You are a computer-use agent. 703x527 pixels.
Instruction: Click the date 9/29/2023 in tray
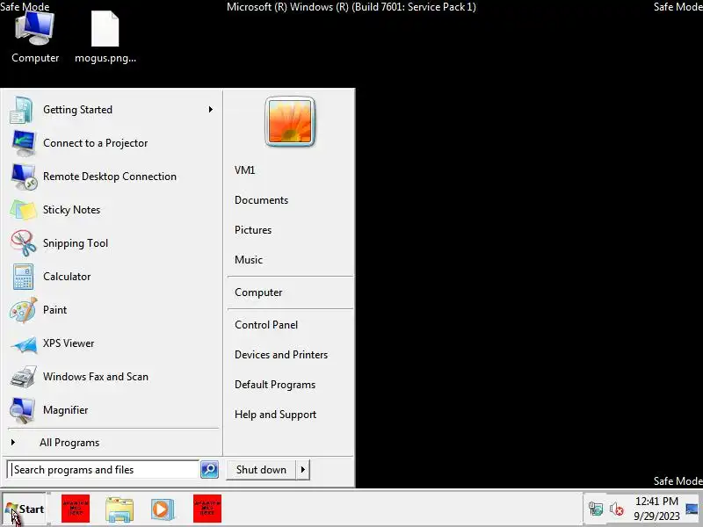[x=656, y=516]
